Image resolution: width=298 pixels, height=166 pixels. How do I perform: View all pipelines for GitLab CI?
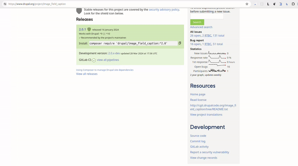click(x=108, y=60)
